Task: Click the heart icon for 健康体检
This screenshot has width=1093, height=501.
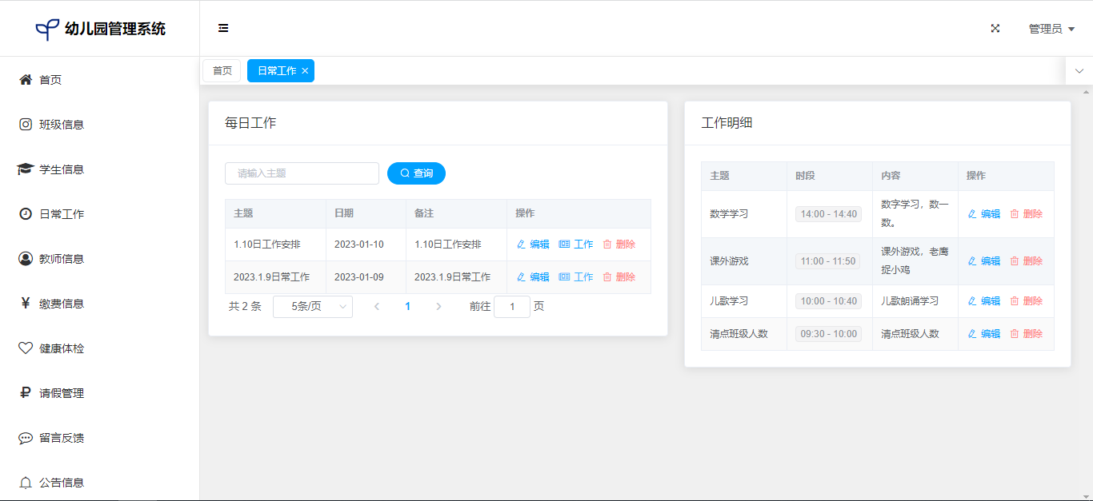Action: (x=26, y=348)
